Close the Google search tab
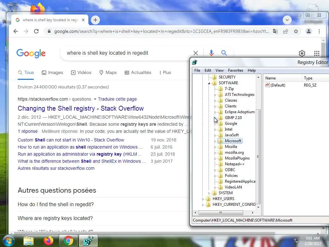This screenshot has height=247, width=329. 83,20
